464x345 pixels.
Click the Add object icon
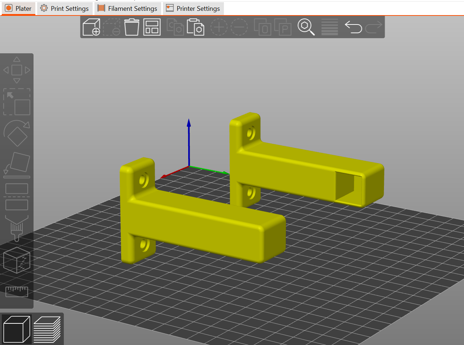(x=91, y=27)
